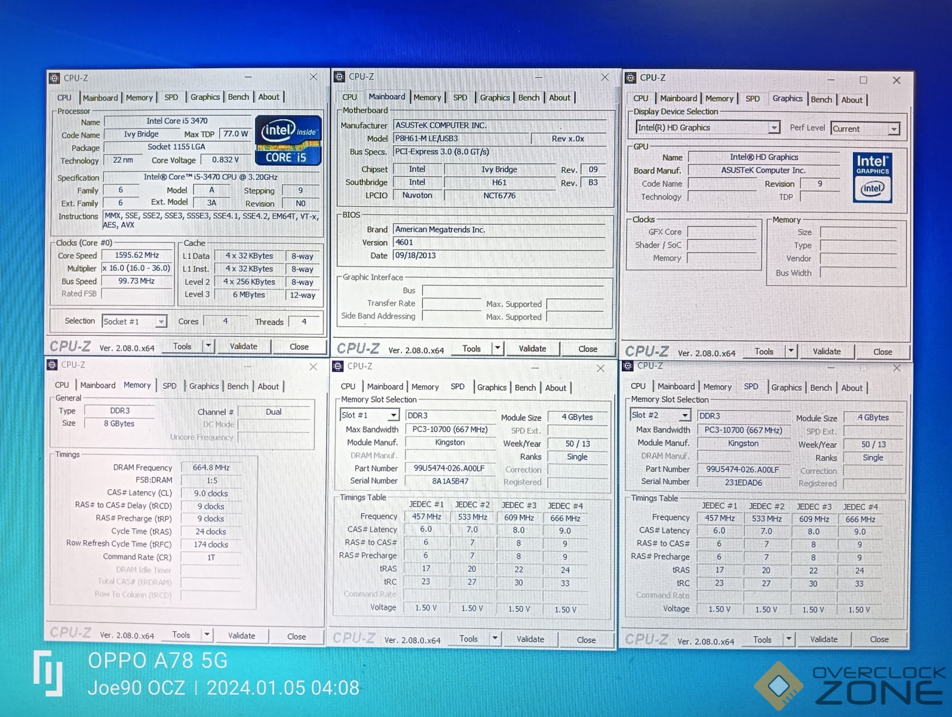952x717 pixels.
Task: Open Tools dropdown arrow in Memory window
Action: pos(207,635)
